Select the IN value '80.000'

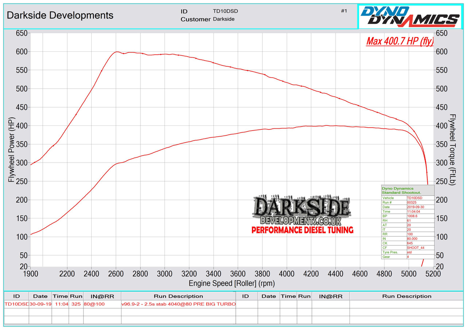tap(413, 238)
